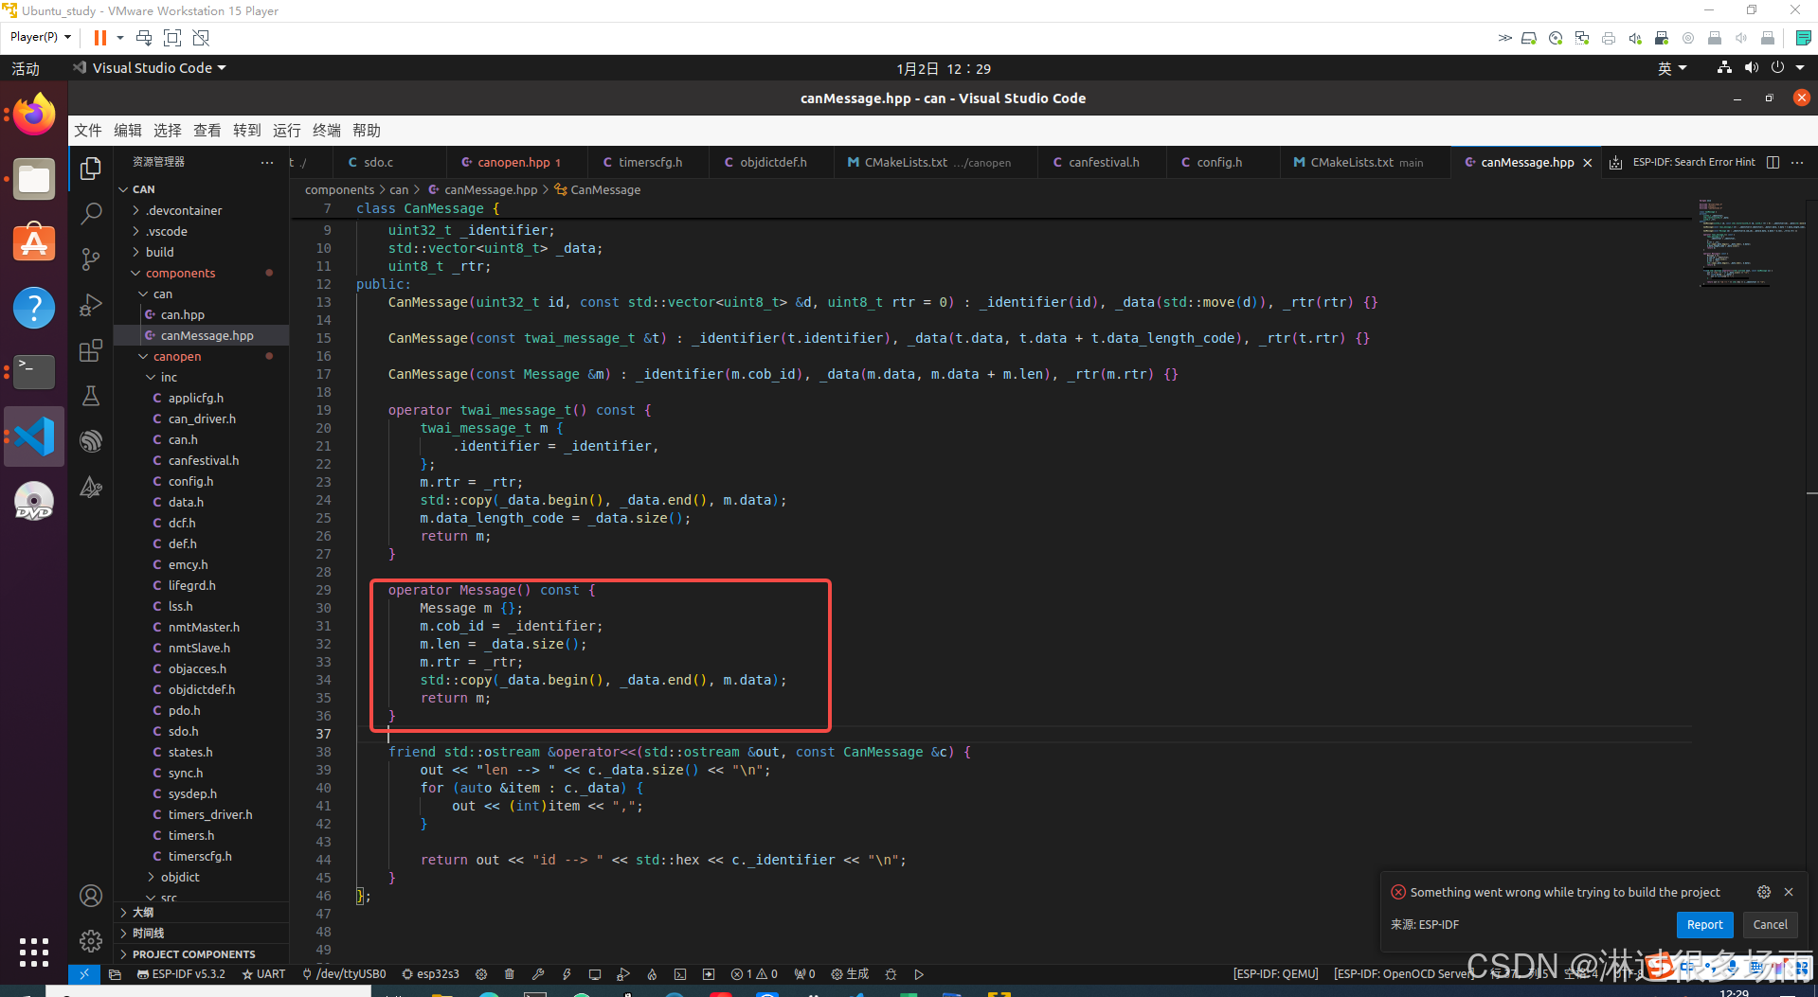Expand the .devcontainer folder
Viewport: 1818px width, 997px height.
[x=201, y=210]
